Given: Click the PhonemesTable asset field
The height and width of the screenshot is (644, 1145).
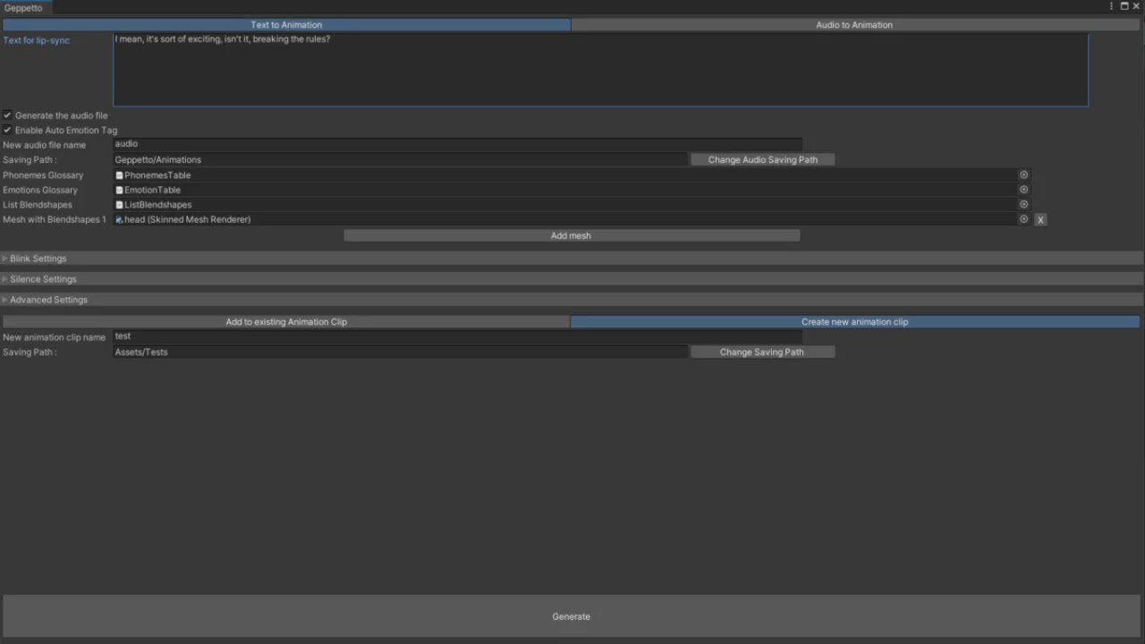Looking at the screenshot, I should pos(564,175).
